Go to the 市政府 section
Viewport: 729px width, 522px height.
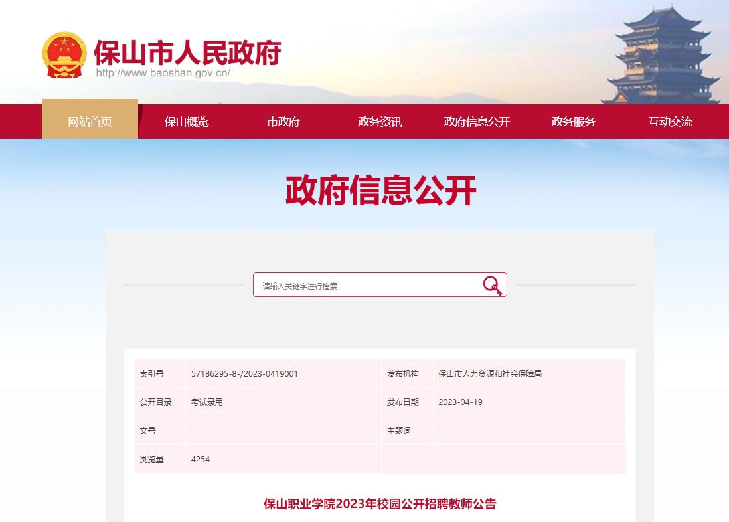coord(283,122)
